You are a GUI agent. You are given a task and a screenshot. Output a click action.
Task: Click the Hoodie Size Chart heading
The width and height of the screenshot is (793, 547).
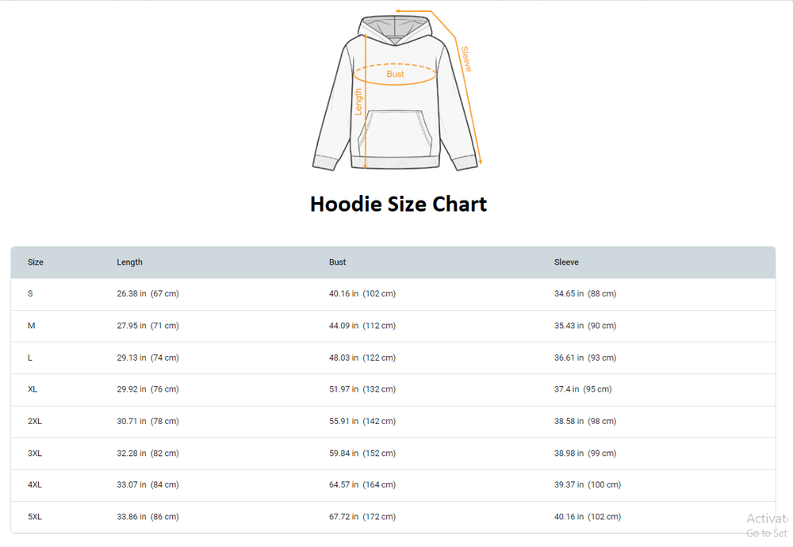tap(398, 204)
